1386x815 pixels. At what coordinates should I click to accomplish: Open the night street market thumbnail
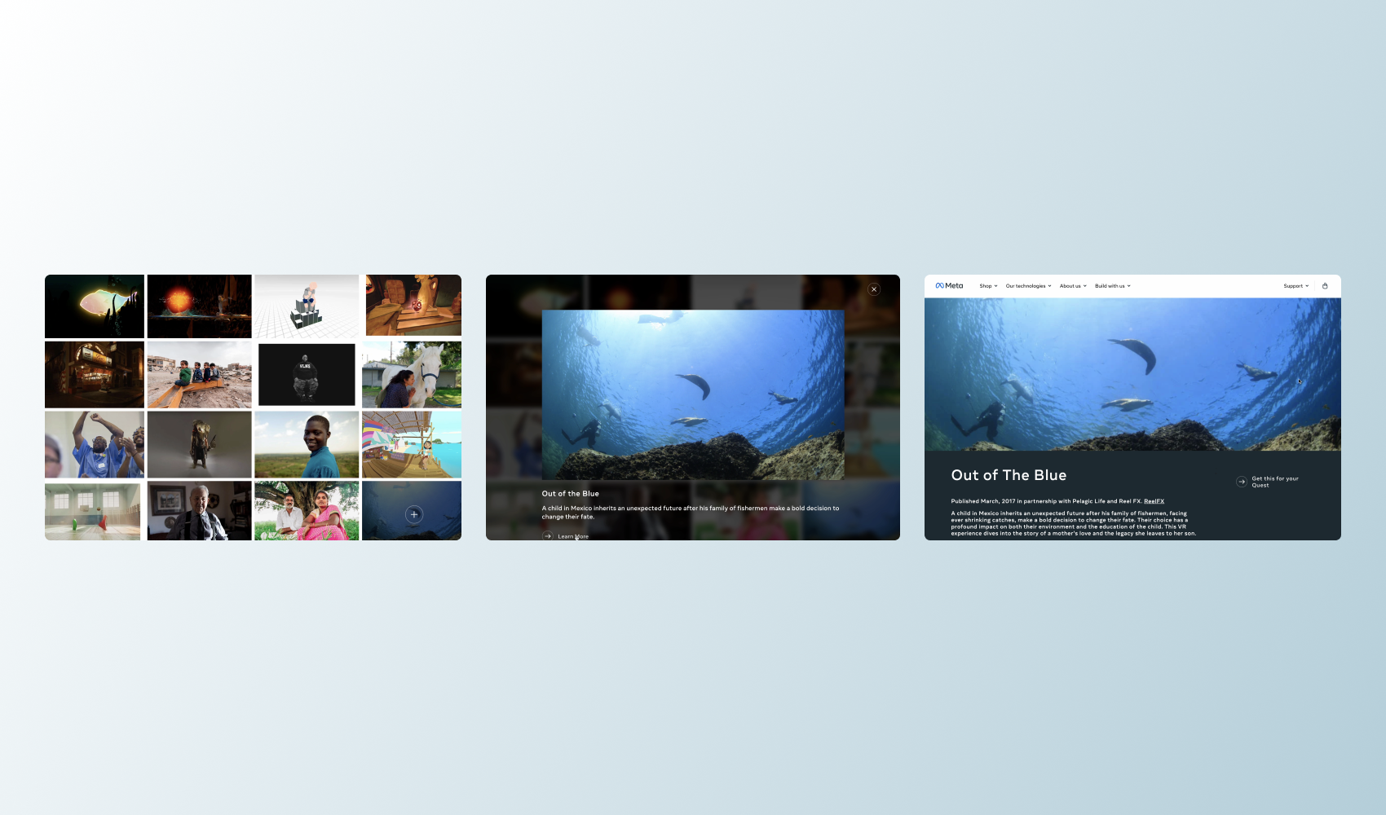click(x=95, y=375)
